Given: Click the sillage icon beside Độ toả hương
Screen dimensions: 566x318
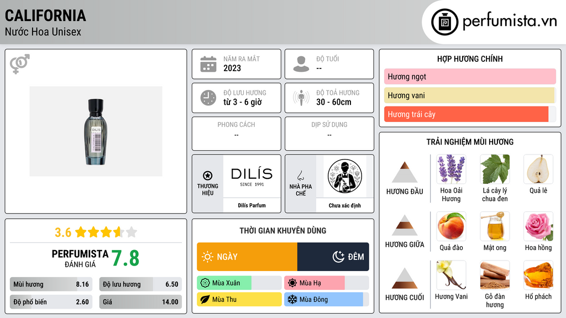Looking at the screenshot, I should click(301, 98).
